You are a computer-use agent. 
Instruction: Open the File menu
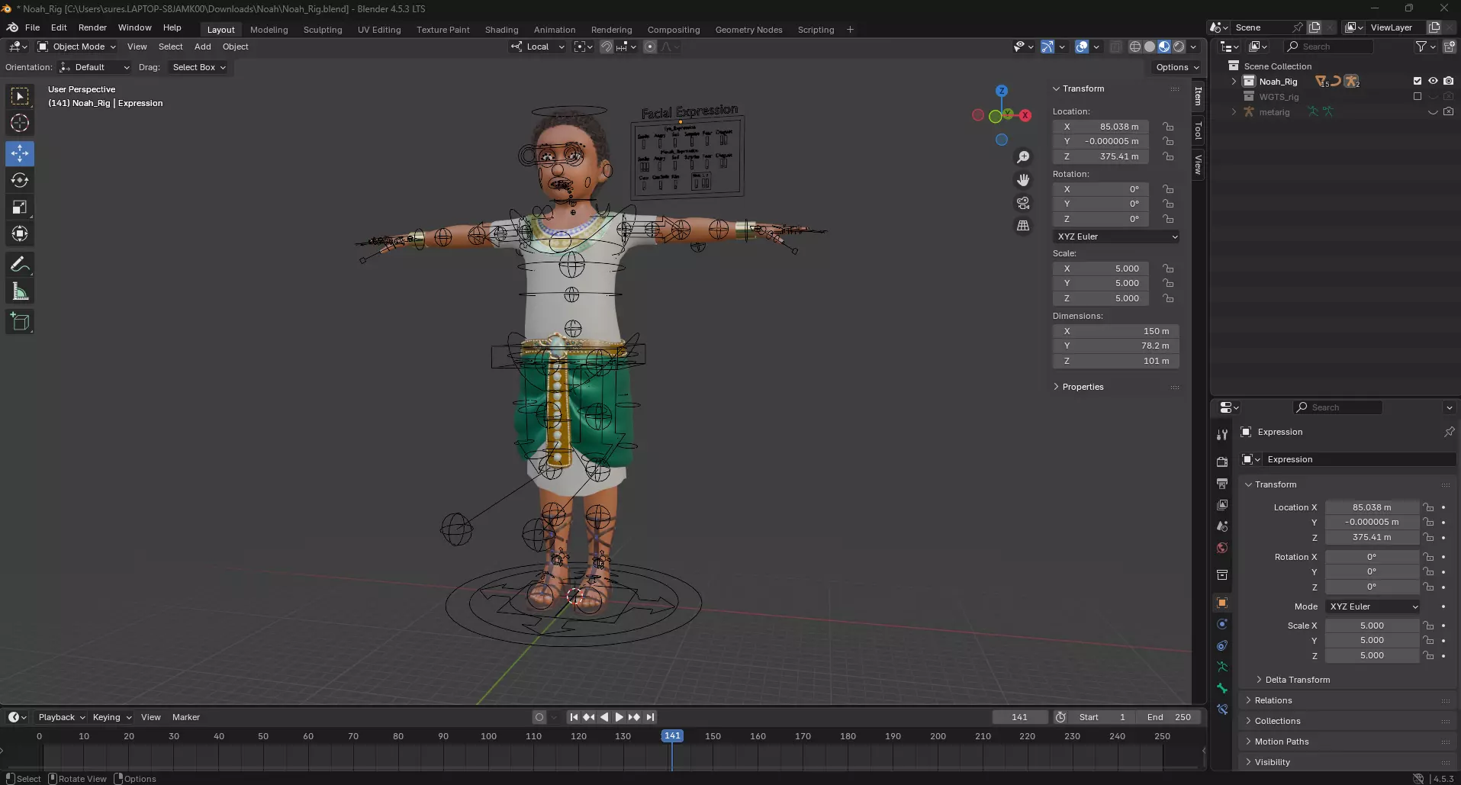pyautogui.click(x=32, y=27)
